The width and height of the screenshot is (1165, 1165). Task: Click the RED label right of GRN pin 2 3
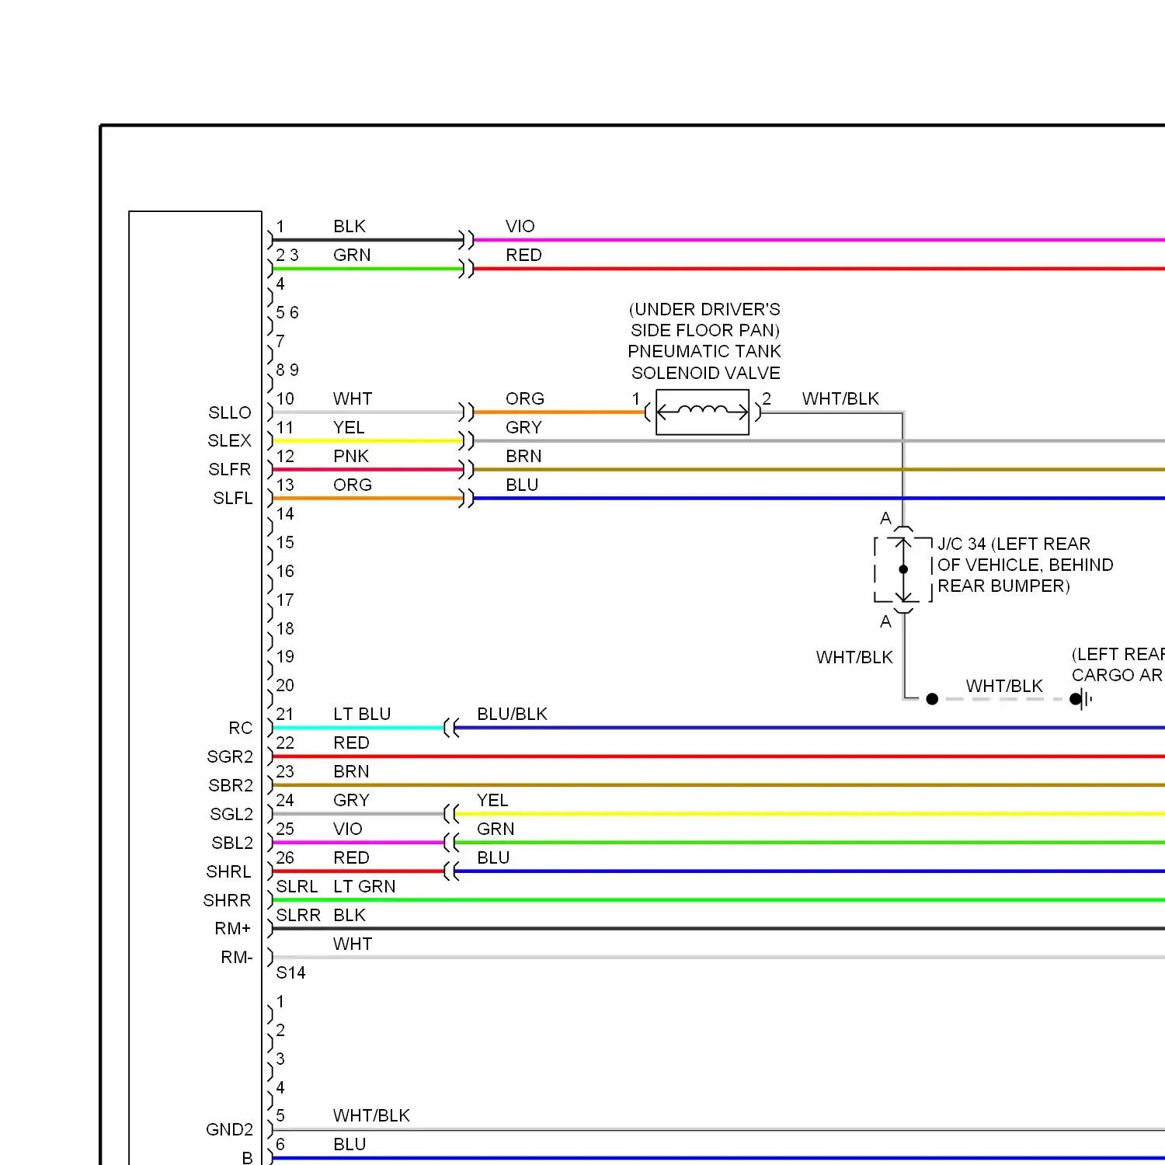[523, 255]
